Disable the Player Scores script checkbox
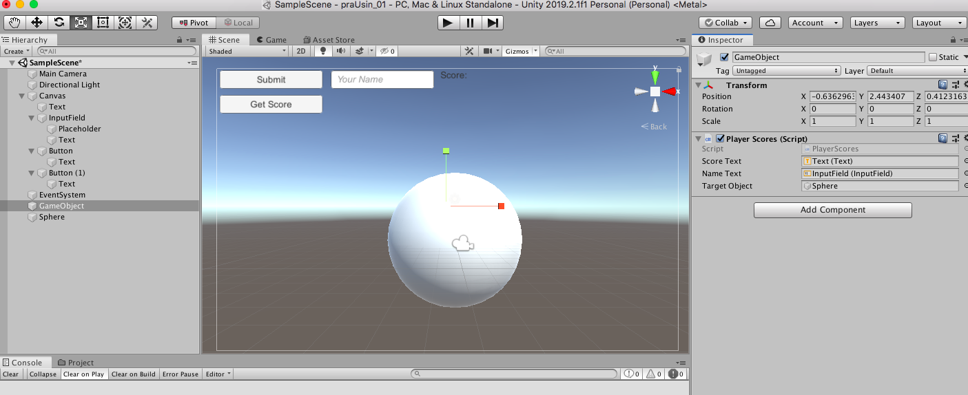 pyautogui.click(x=720, y=138)
